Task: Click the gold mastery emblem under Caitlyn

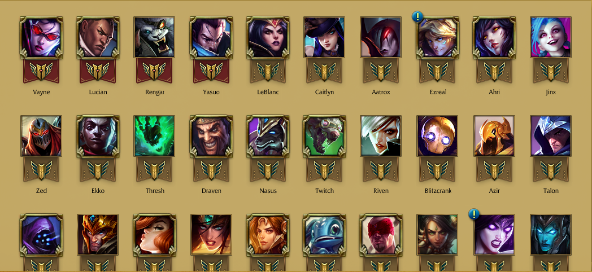Action: coord(324,71)
